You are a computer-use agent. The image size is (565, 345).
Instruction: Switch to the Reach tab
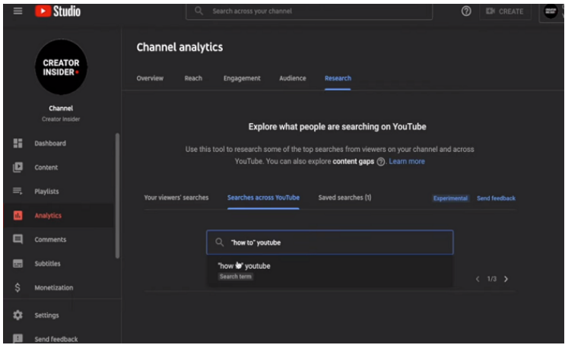[193, 78]
